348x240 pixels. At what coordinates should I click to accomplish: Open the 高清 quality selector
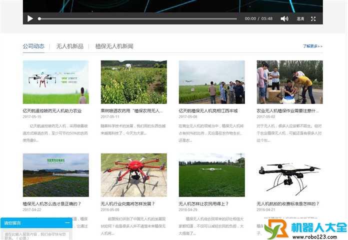[x=300, y=18]
